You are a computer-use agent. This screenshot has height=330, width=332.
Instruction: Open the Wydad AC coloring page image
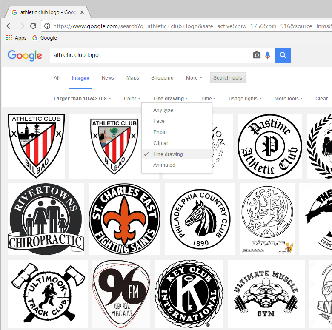(x=267, y=219)
